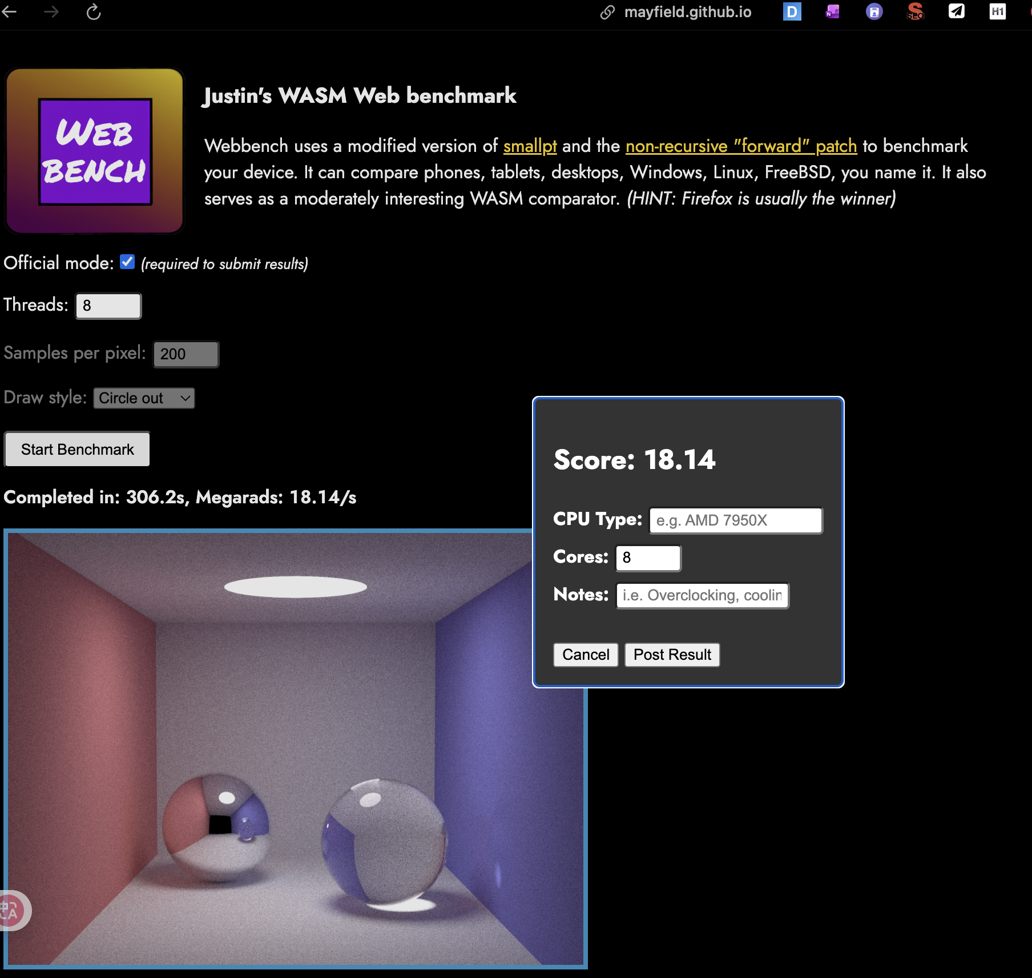The height and width of the screenshot is (978, 1032).
Task: Click the Start Benchmark button
Action: (78, 450)
